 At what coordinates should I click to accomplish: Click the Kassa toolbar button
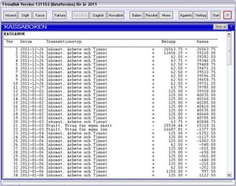tap(40, 16)
